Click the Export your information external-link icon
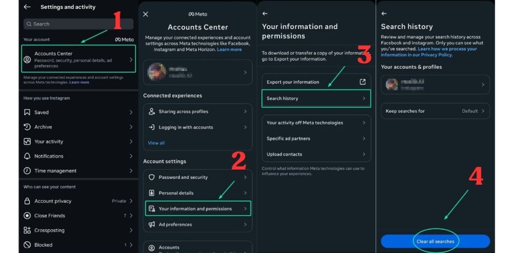 point(362,82)
